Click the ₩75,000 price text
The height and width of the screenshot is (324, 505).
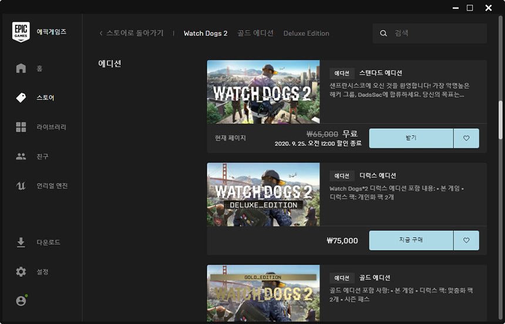coord(342,241)
